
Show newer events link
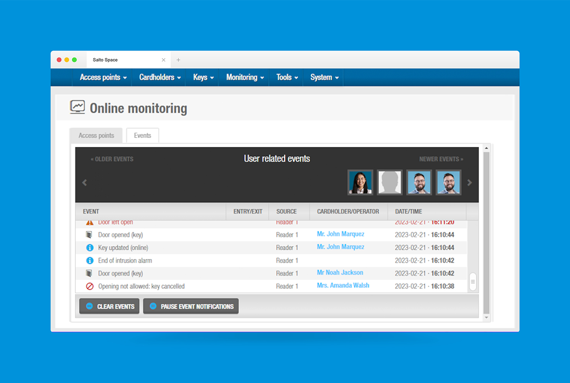(x=441, y=159)
